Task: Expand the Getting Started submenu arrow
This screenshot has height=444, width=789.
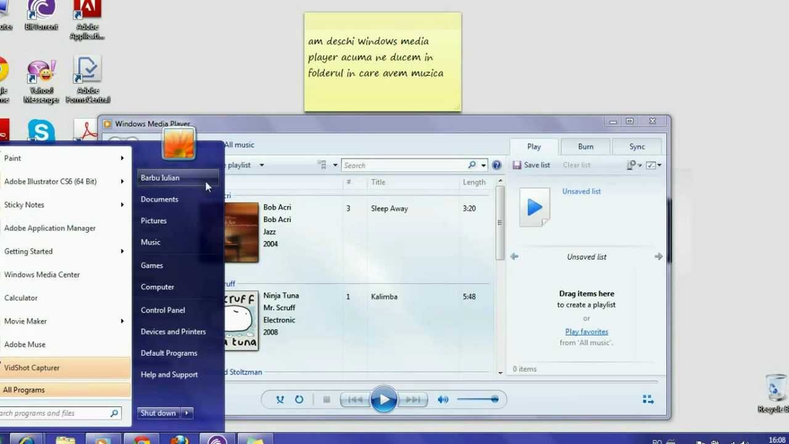Action: coord(122,252)
